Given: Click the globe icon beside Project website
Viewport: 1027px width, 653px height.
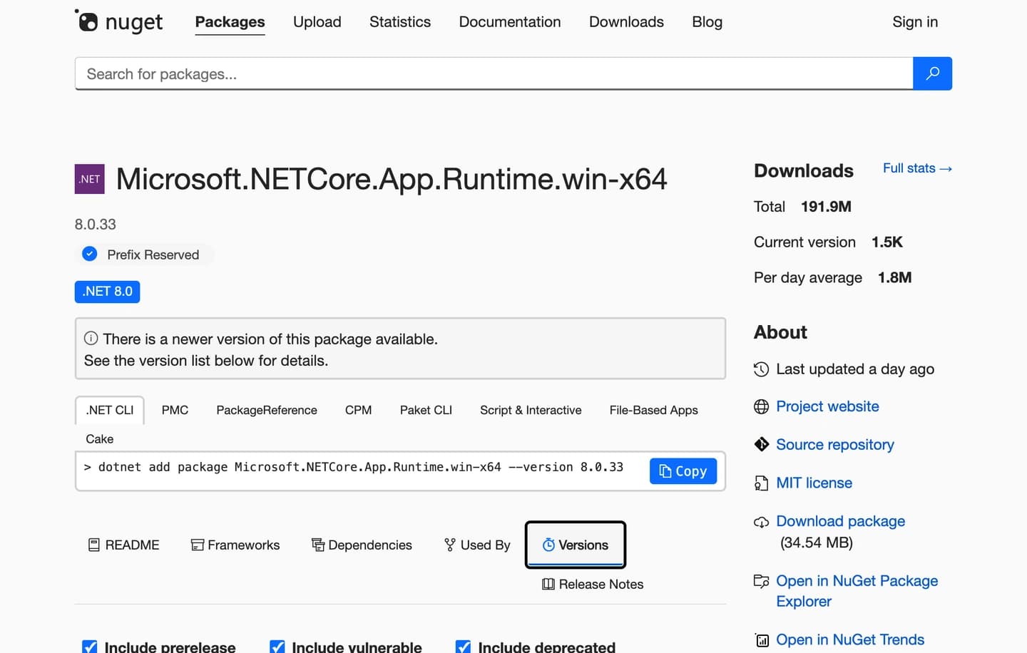Looking at the screenshot, I should pos(762,406).
